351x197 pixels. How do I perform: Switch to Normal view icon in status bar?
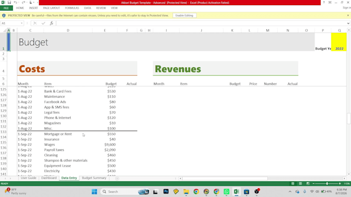coord(293,184)
